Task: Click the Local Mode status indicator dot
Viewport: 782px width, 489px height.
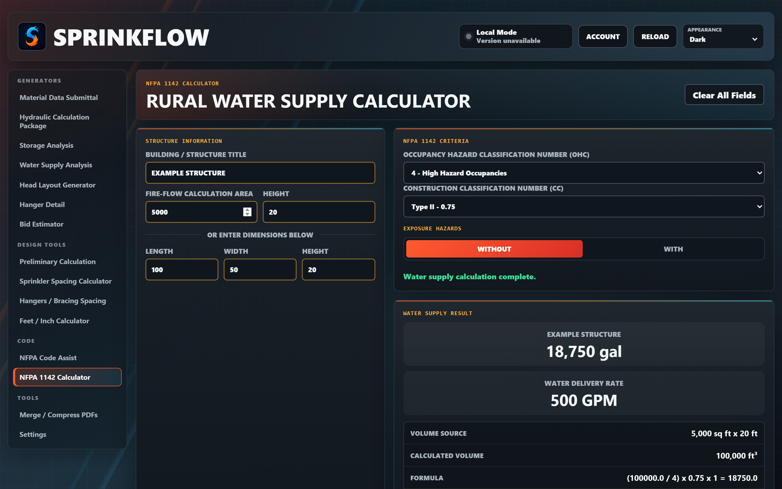Action: (x=468, y=37)
